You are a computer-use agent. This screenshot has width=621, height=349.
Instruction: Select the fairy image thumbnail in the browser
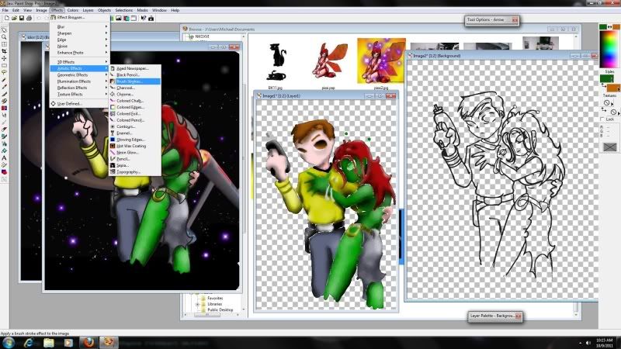click(322, 60)
